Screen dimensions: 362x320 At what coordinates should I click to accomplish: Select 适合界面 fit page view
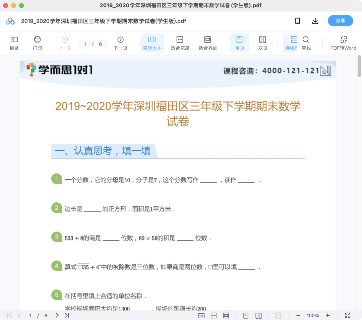pos(208,43)
